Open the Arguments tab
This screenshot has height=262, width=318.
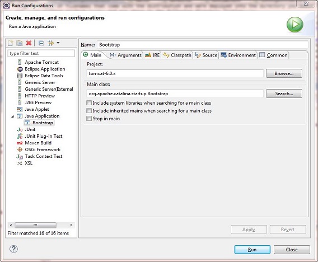coord(125,55)
